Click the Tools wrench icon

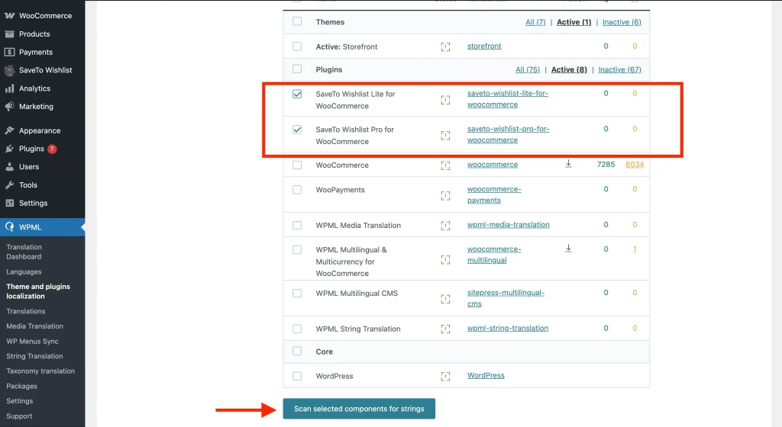(9, 185)
